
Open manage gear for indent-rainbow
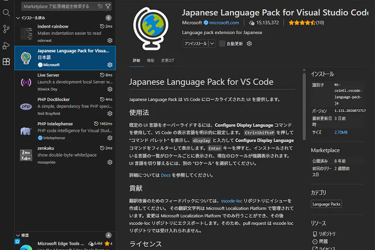(110, 40)
